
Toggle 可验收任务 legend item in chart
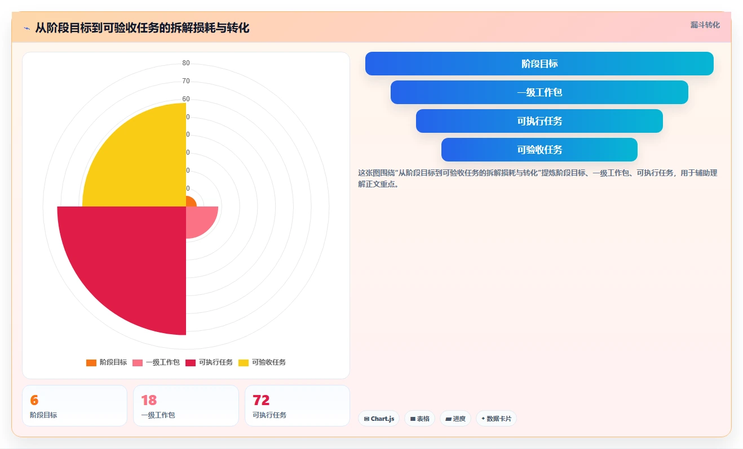pos(262,362)
